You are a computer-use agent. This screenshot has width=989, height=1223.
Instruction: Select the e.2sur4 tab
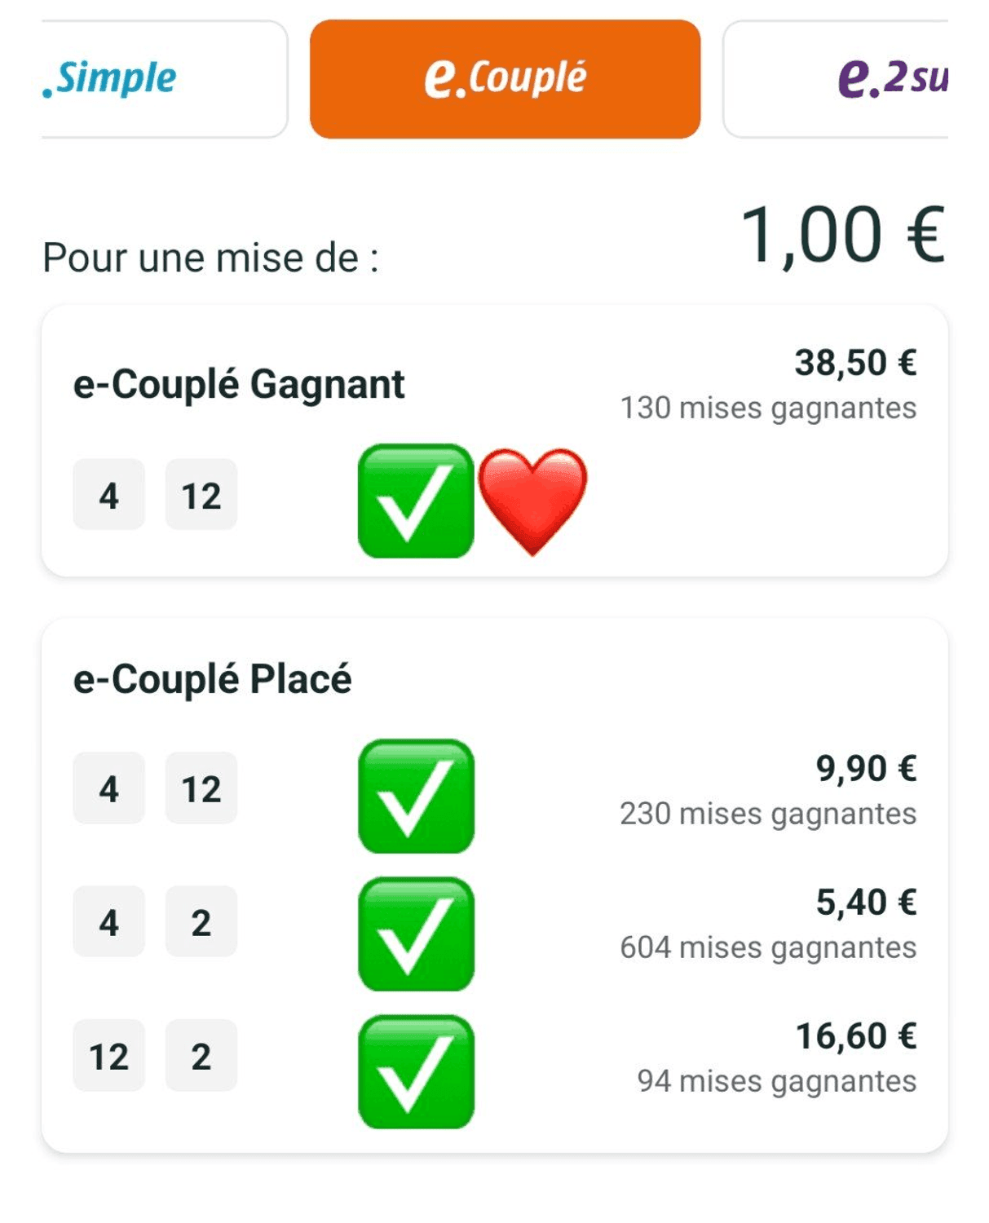coord(836,79)
